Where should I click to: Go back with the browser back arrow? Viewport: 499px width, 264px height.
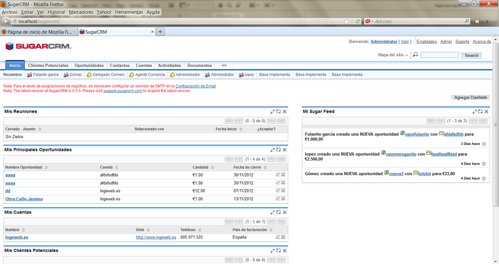6,21
